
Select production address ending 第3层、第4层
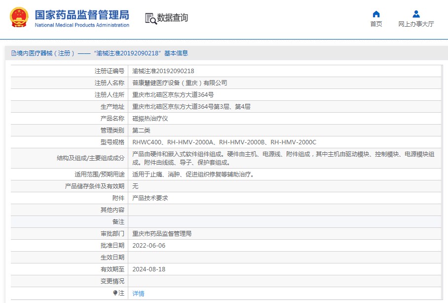pyautogui.click(x=191, y=107)
